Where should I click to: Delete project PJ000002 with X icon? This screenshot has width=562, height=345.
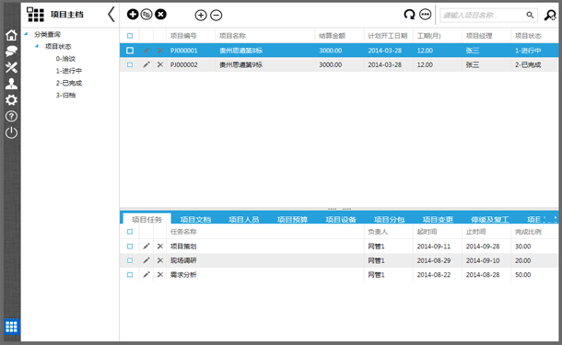click(160, 64)
